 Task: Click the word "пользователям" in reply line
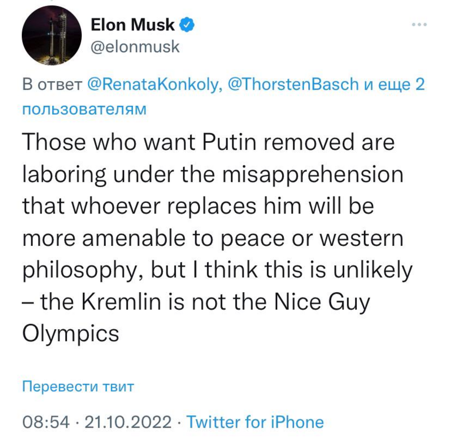84,110
